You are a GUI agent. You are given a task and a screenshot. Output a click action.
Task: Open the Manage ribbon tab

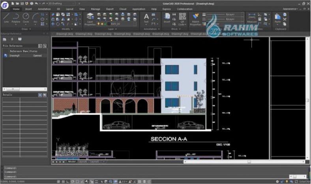96,9
